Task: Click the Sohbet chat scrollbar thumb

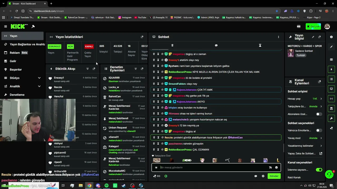Action: pyautogui.click(x=284, y=148)
